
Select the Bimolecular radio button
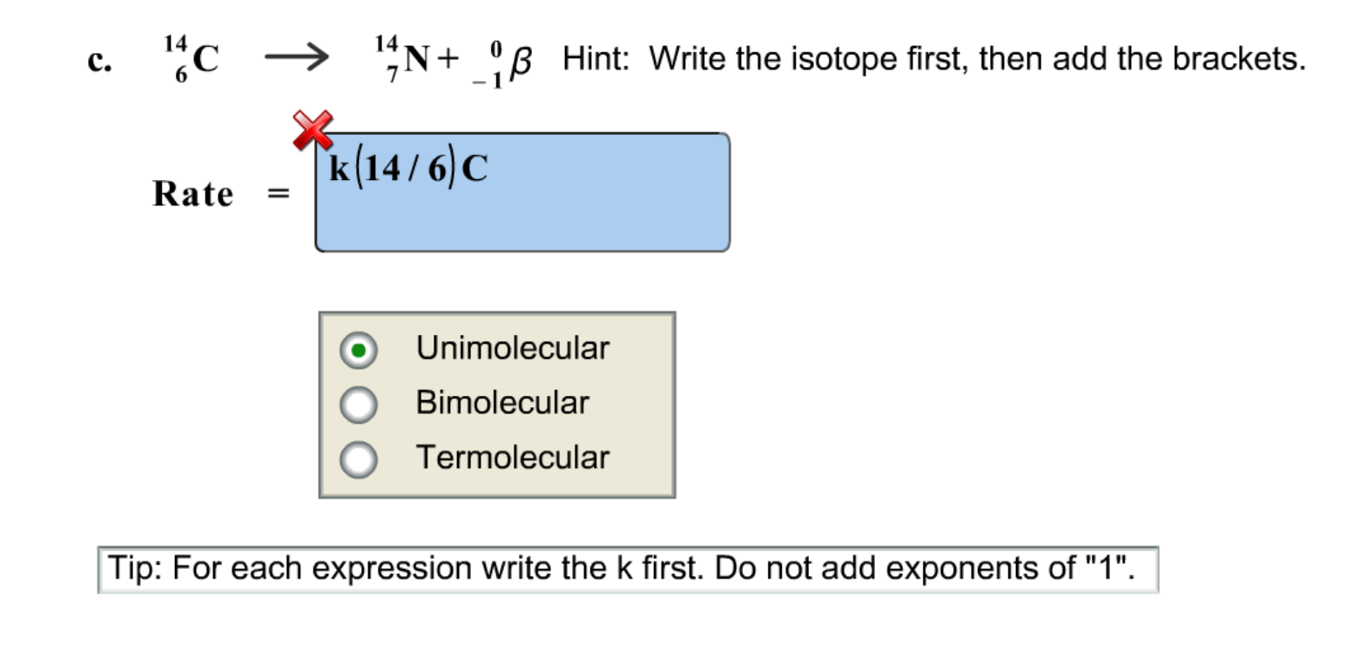click(x=357, y=403)
